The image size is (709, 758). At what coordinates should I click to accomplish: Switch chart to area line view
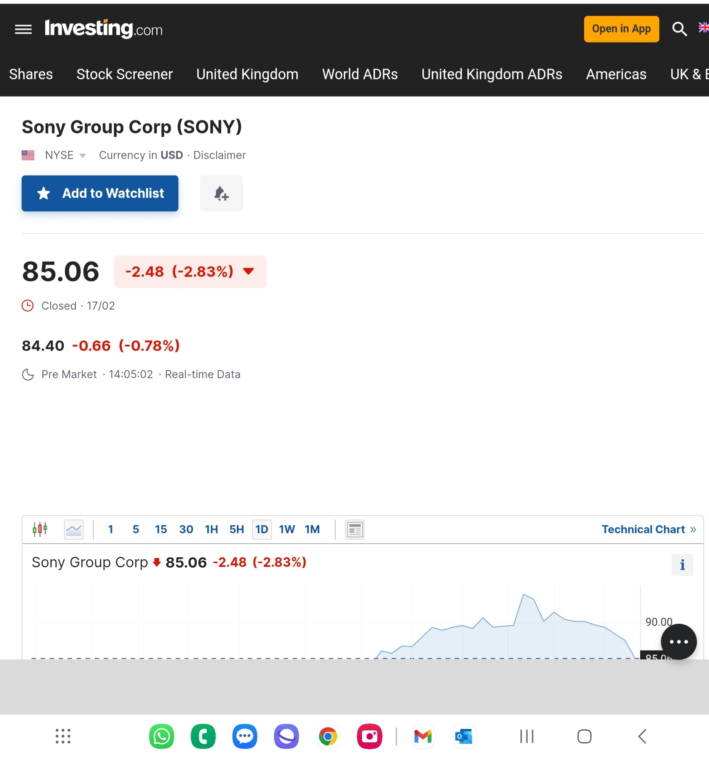click(x=74, y=529)
